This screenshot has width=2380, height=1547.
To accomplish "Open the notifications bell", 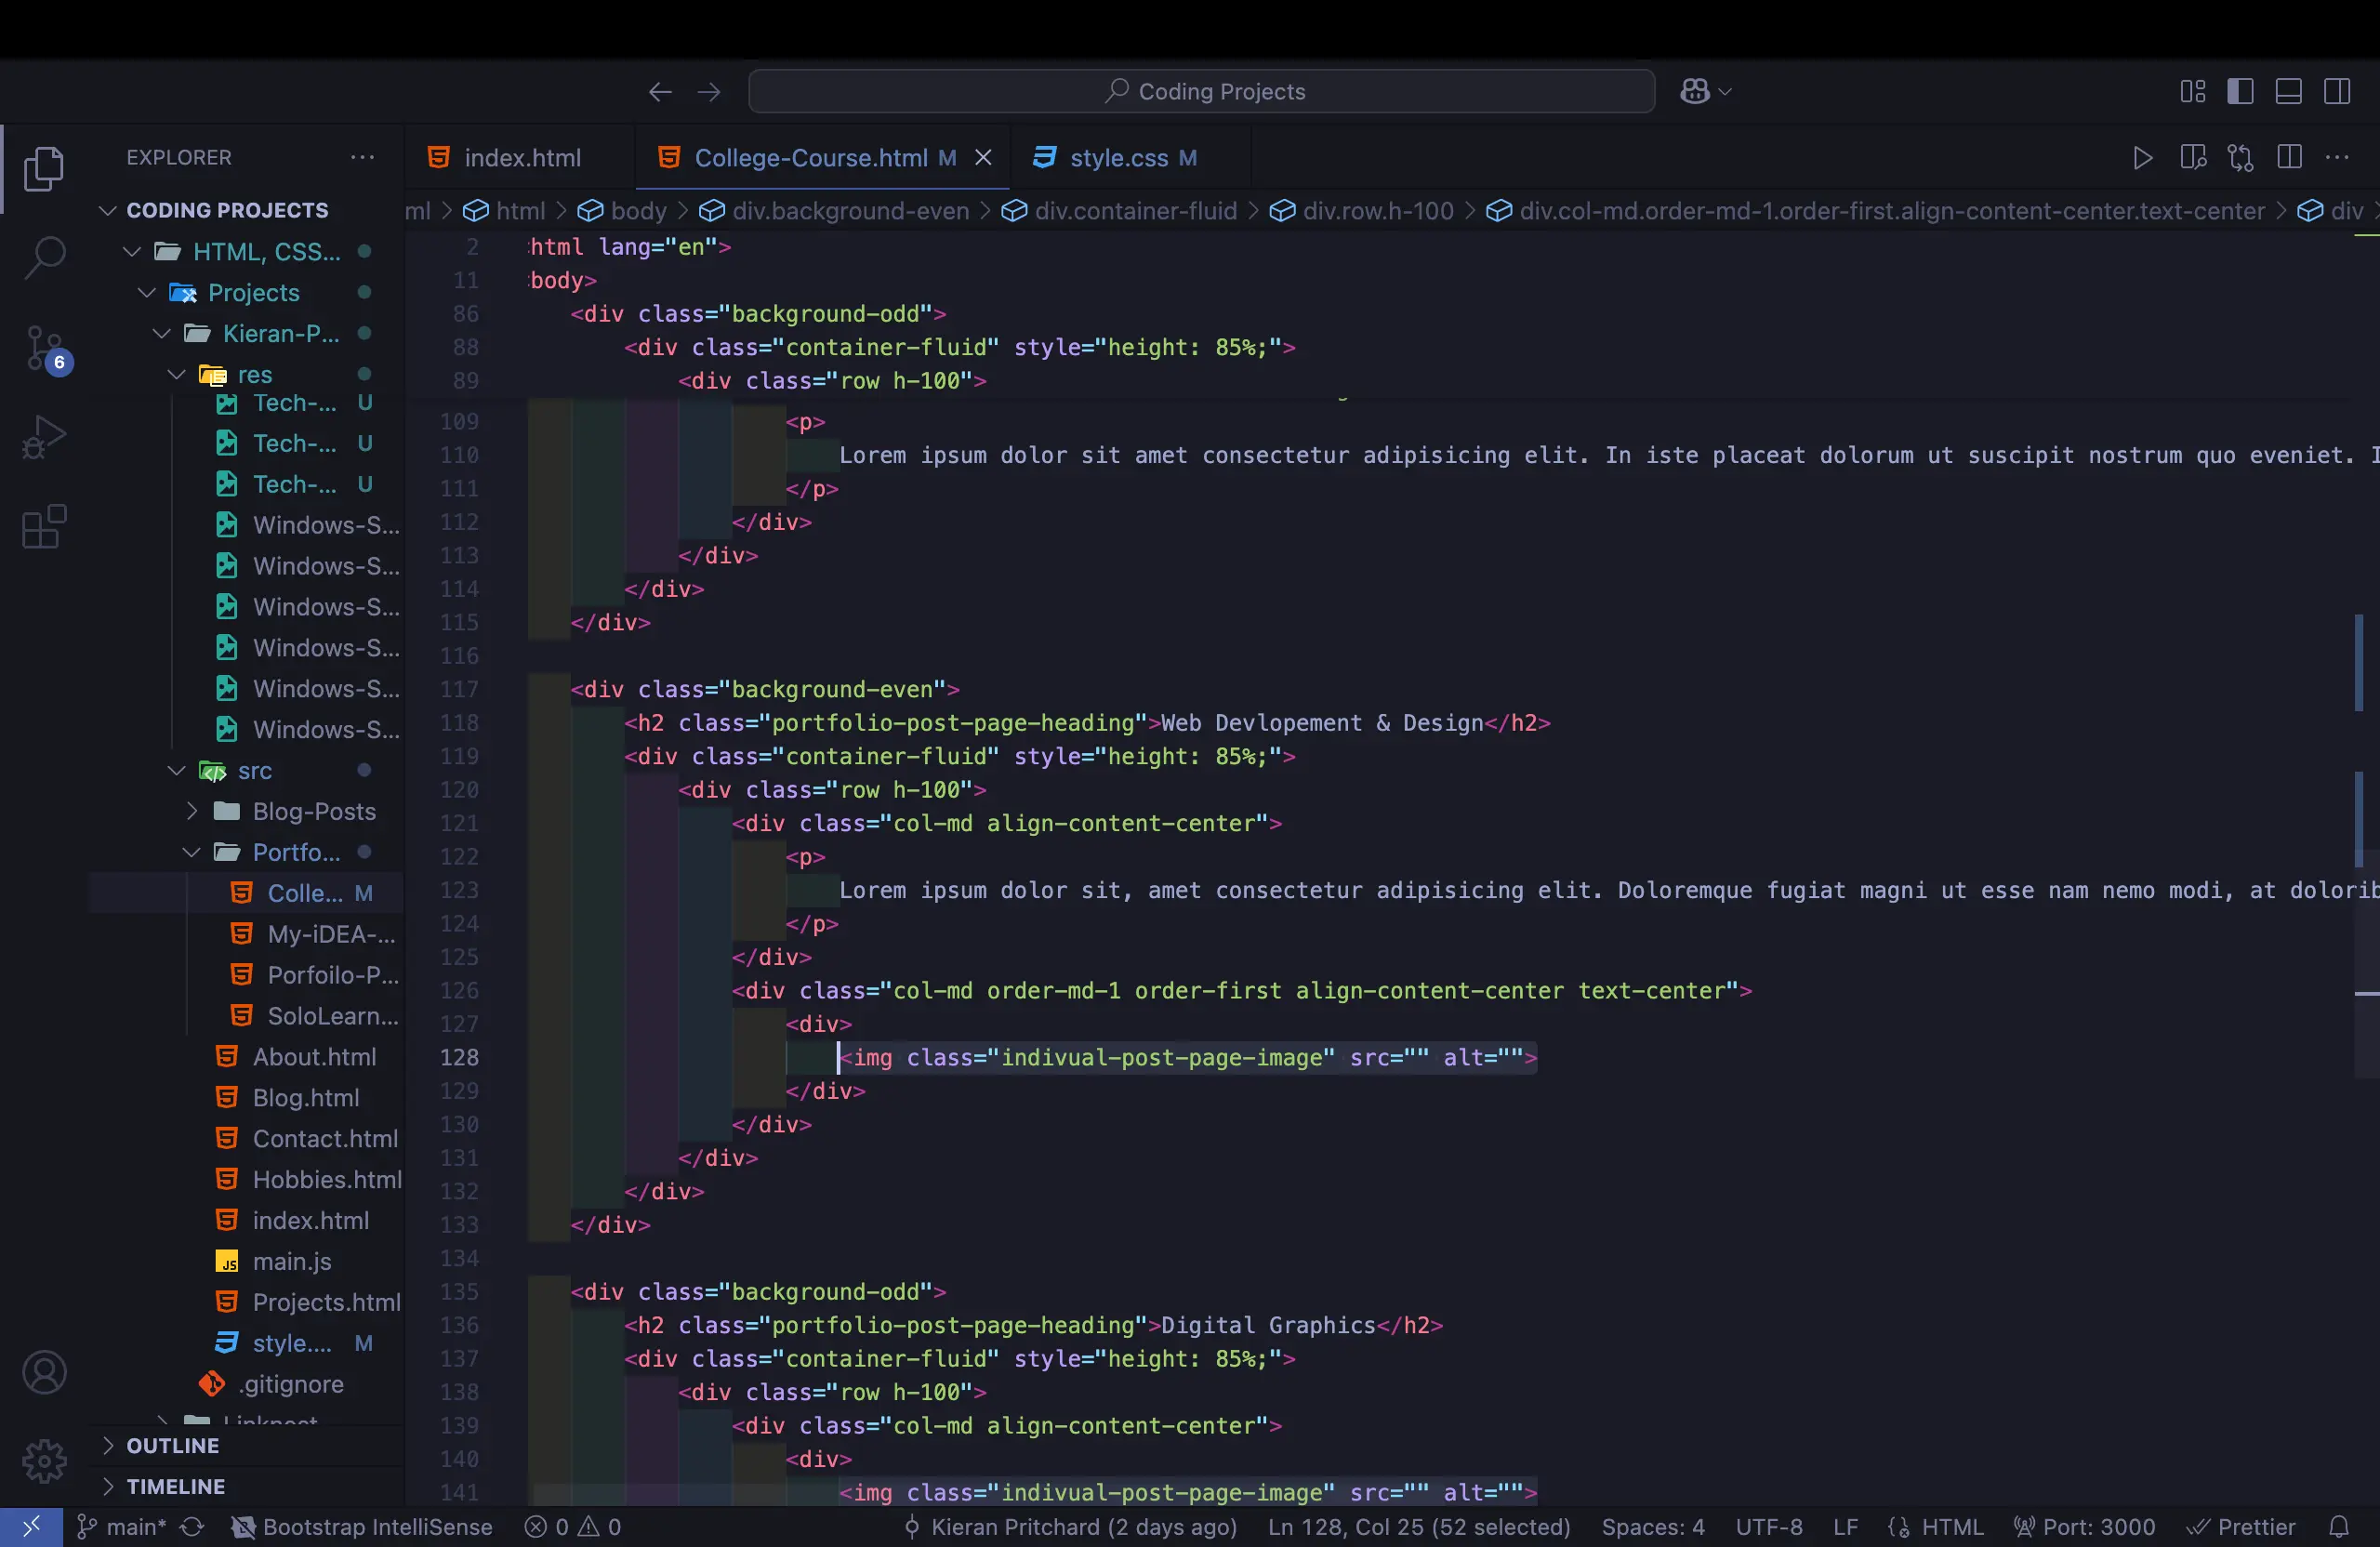I will 2341,1527.
